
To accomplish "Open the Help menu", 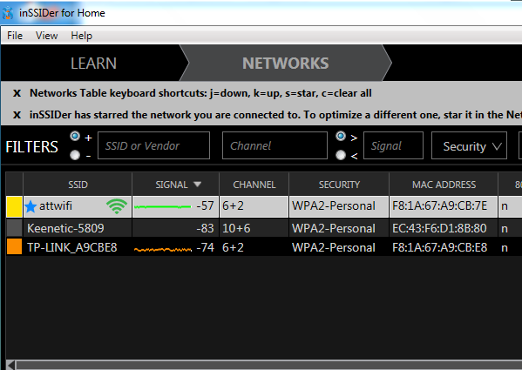I will point(82,35).
